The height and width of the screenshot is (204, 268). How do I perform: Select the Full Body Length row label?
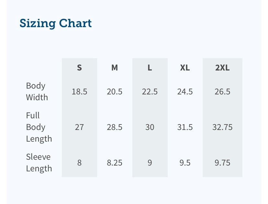[39, 127]
